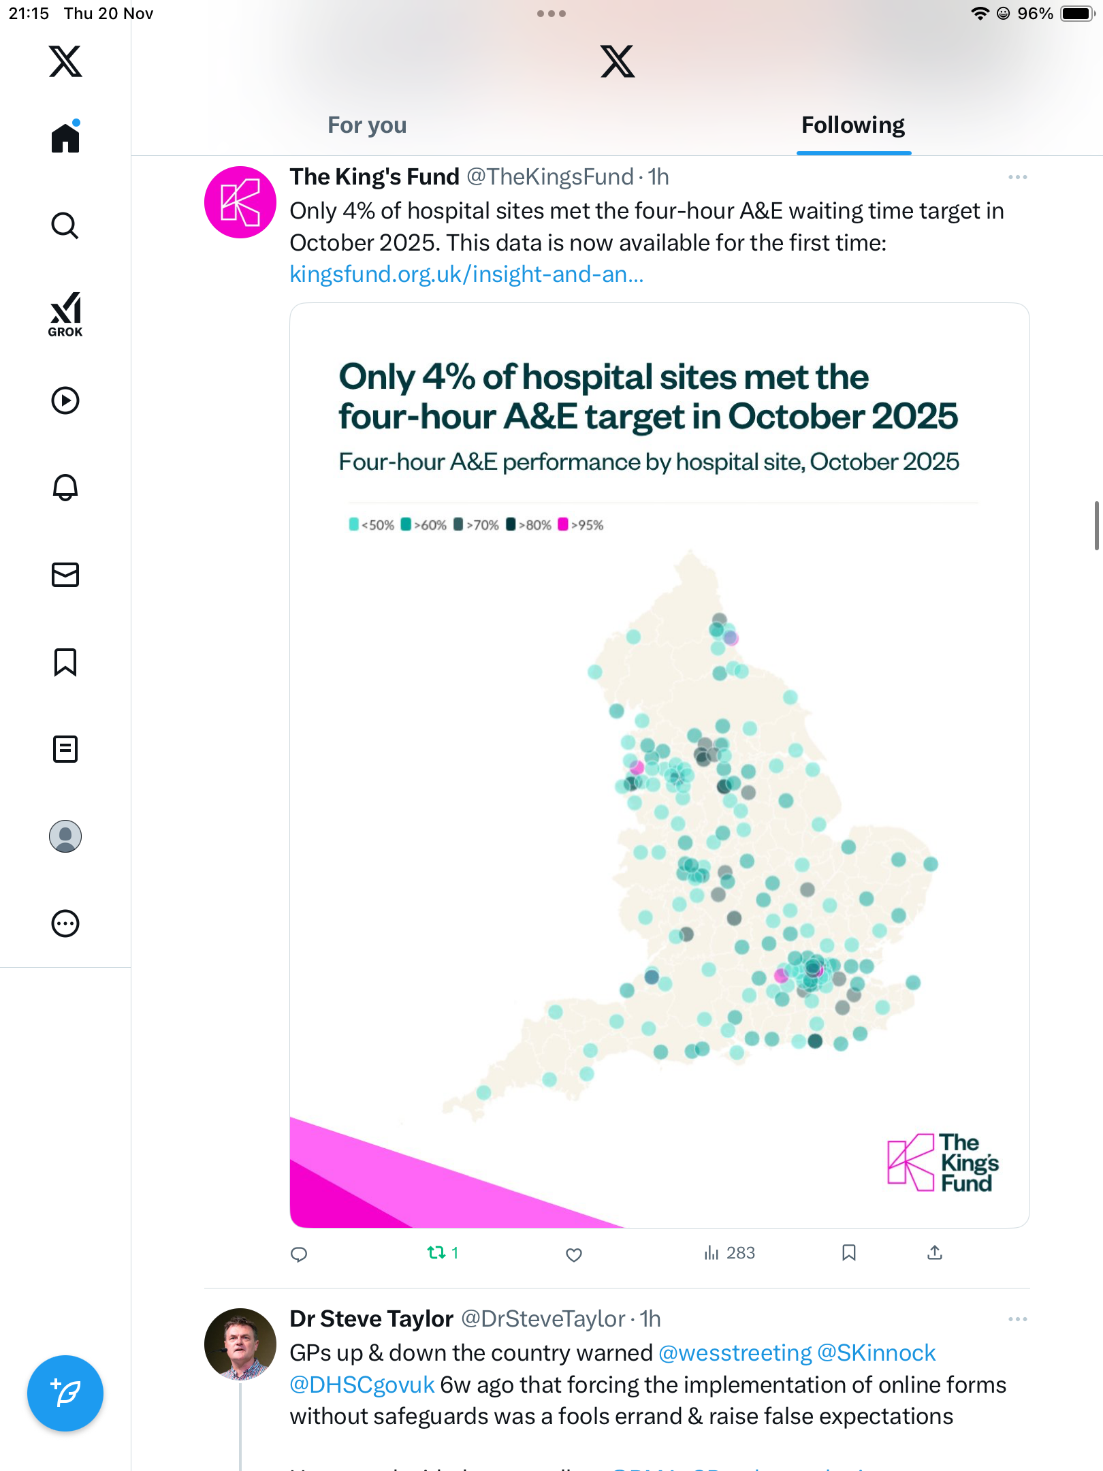Open Bookmarks in the sidebar

pyautogui.click(x=65, y=662)
